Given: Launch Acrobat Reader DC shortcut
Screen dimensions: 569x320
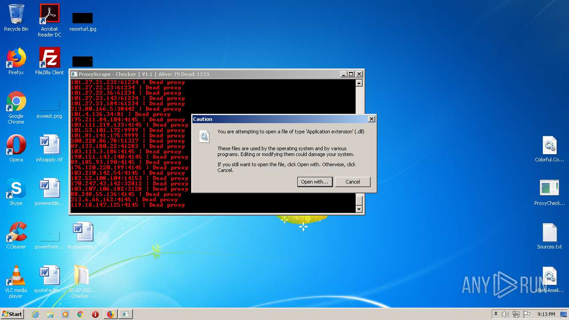Looking at the screenshot, I should pos(49,20).
